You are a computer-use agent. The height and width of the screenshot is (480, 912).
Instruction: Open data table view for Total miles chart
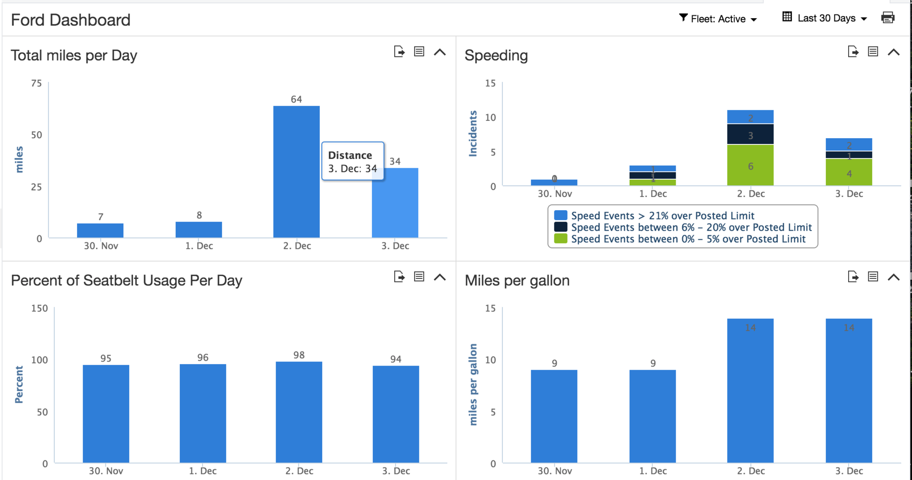tap(419, 52)
